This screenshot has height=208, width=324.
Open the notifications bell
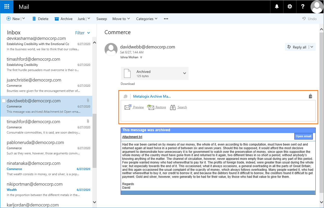tap(277, 7)
